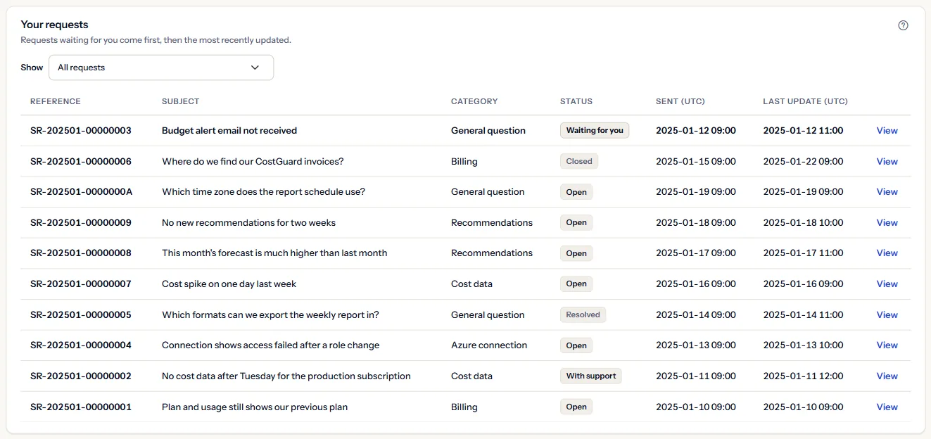
Task: Open the help icon for Your requests
Action: 904,25
